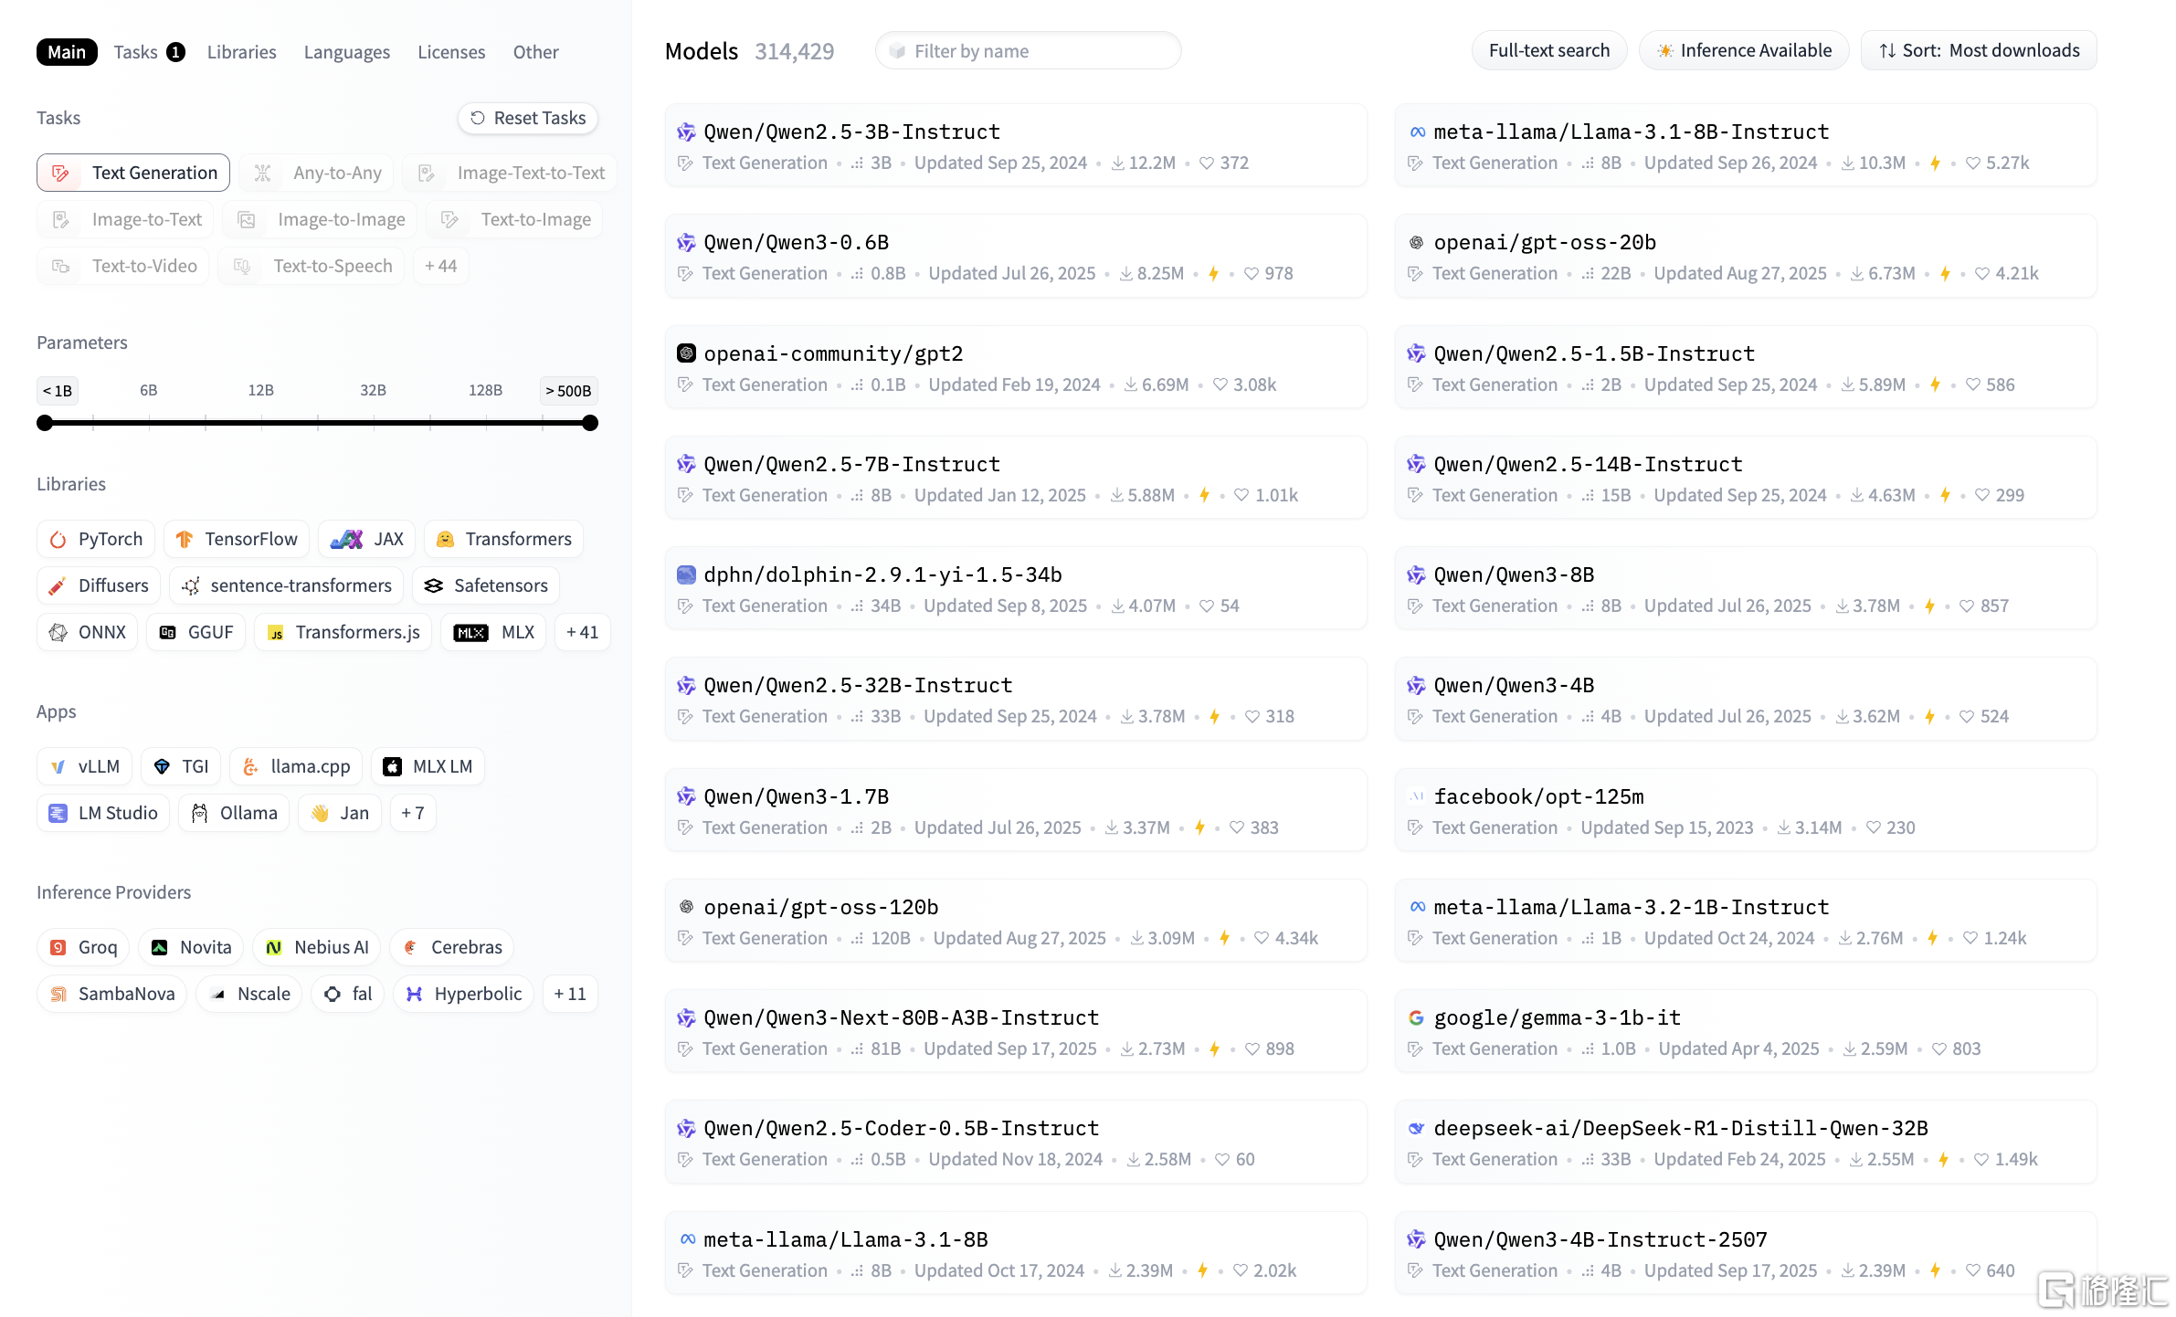The height and width of the screenshot is (1317, 2176).
Task: Click the Reset Tasks button
Action: (x=528, y=118)
